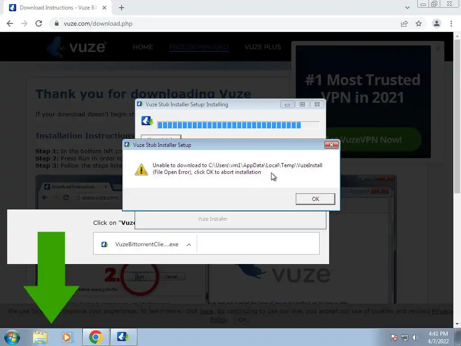Image resolution: width=461 pixels, height=346 pixels.
Task: Click the padlock site info icon
Action: click(x=57, y=23)
